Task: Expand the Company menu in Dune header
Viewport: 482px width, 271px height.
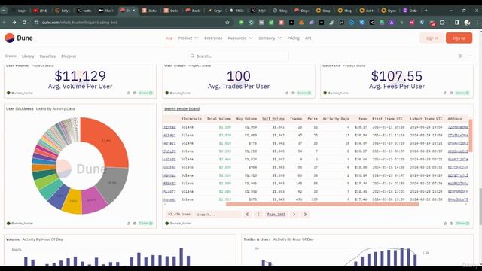Action: 270,38
